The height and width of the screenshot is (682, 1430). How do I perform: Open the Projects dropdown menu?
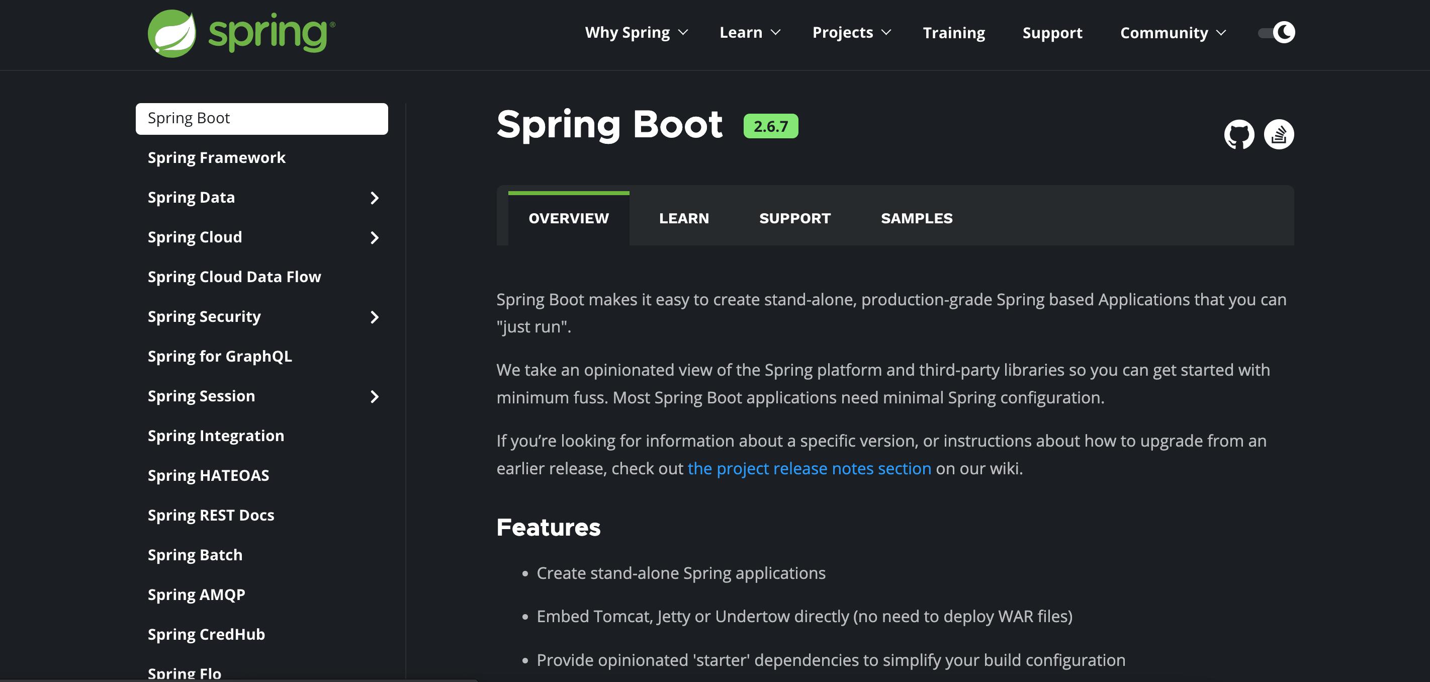[x=851, y=32]
